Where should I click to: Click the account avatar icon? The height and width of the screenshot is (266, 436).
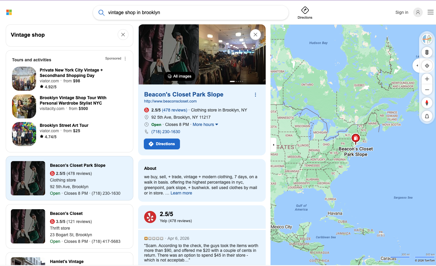[x=418, y=12]
